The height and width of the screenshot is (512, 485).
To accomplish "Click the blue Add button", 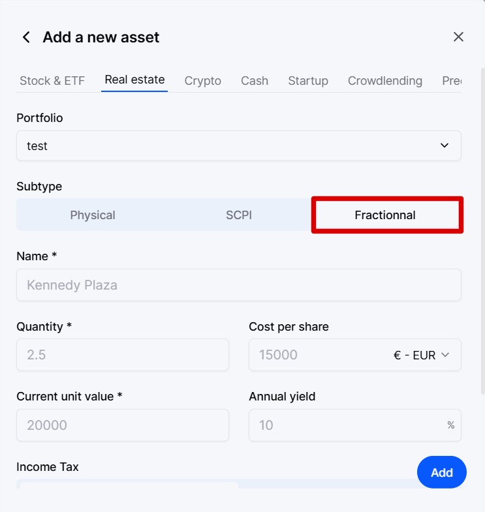I will (x=441, y=472).
